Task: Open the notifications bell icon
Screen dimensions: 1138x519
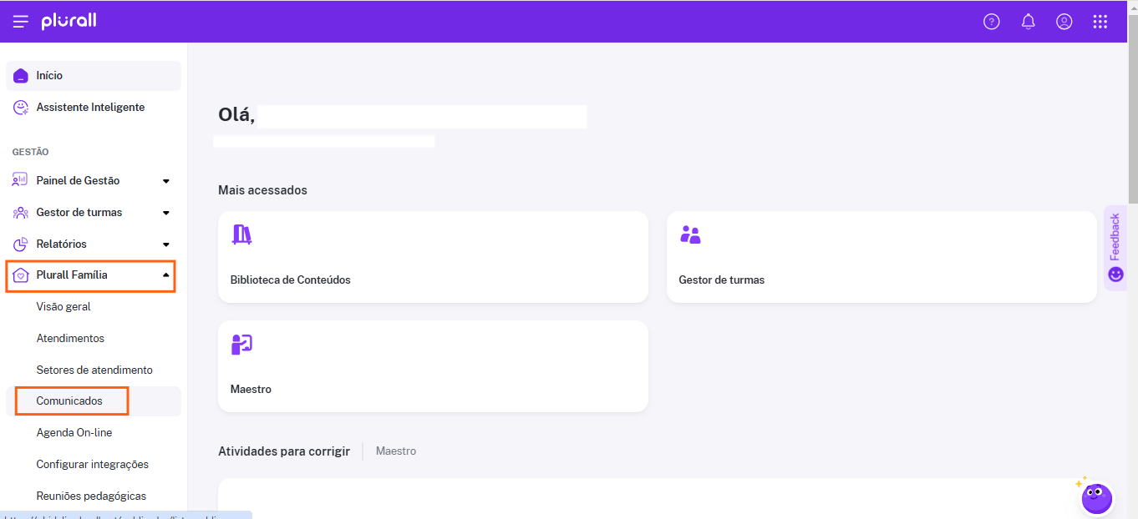Action: click(1029, 22)
